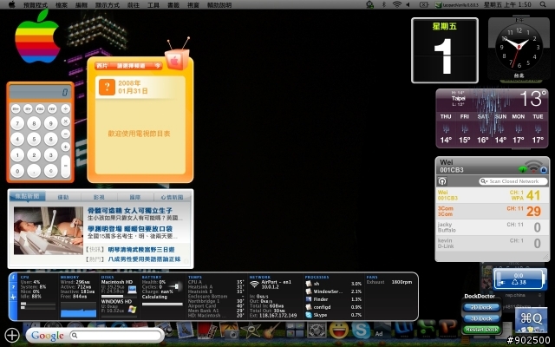Click the Google search field
Screen dimensions: 555x347
click(115, 335)
